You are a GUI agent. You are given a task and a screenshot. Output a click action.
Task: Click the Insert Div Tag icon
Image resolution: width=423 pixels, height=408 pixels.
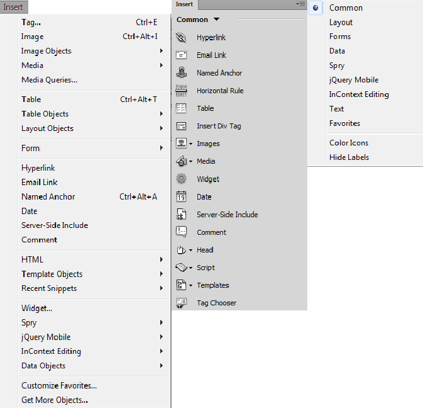(182, 126)
